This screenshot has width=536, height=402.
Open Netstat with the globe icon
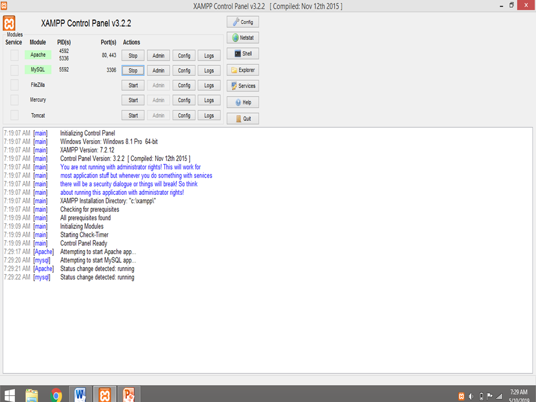point(243,37)
